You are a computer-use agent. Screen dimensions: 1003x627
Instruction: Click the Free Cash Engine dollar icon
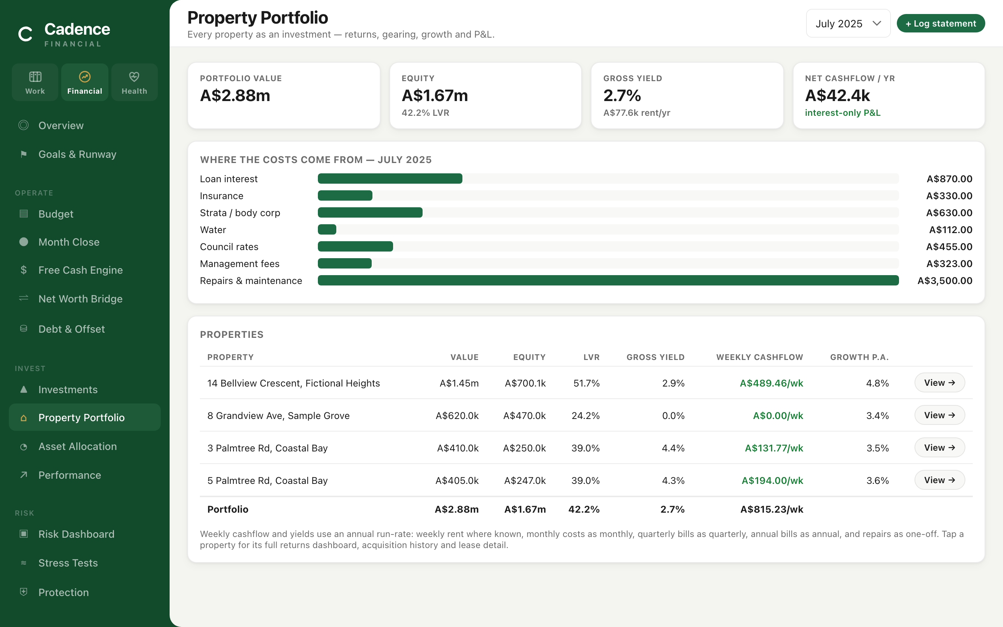(24, 270)
